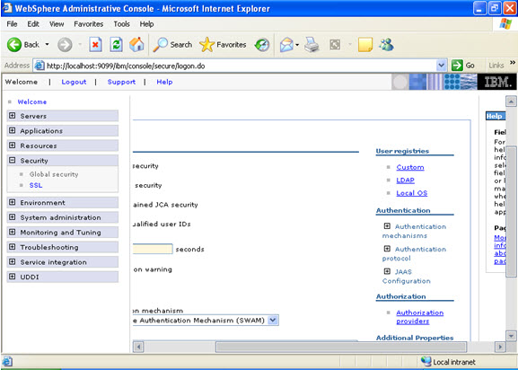Open the authentication mechanism (SWAM) dropdown
This screenshot has width=518, height=370.
point(273,320)
